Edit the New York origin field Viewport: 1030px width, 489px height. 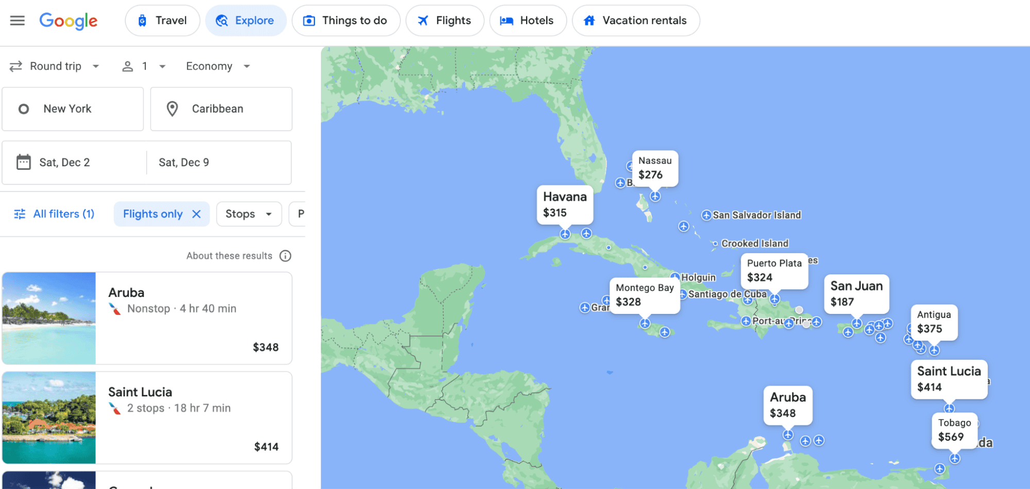pos(73,109)
